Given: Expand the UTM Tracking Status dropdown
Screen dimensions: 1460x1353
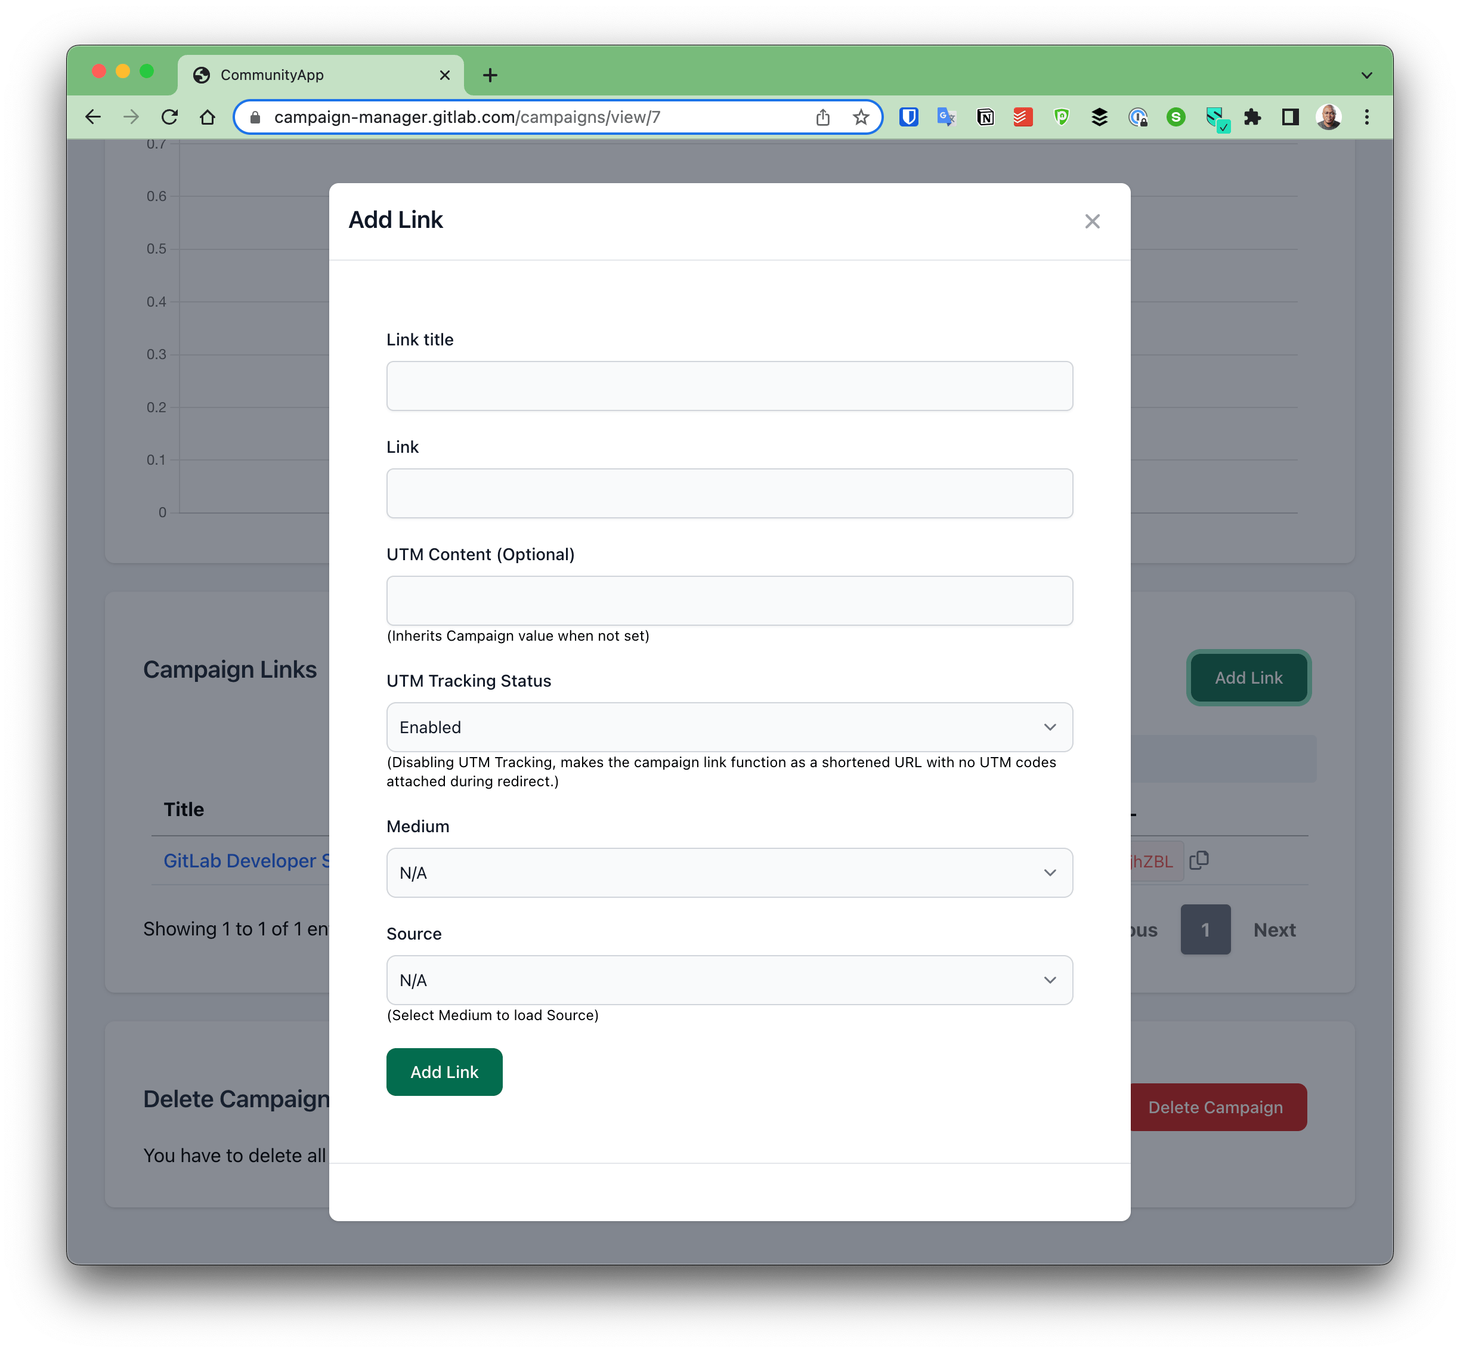Looking at the screenshot, I should click(x=729, y=726).
